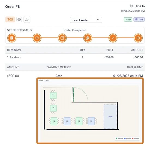Viewport: 150px width, 150px height.
Task: Click the plain checkmark status step icon
Action: pyautogui.click(x=113, y=38)
